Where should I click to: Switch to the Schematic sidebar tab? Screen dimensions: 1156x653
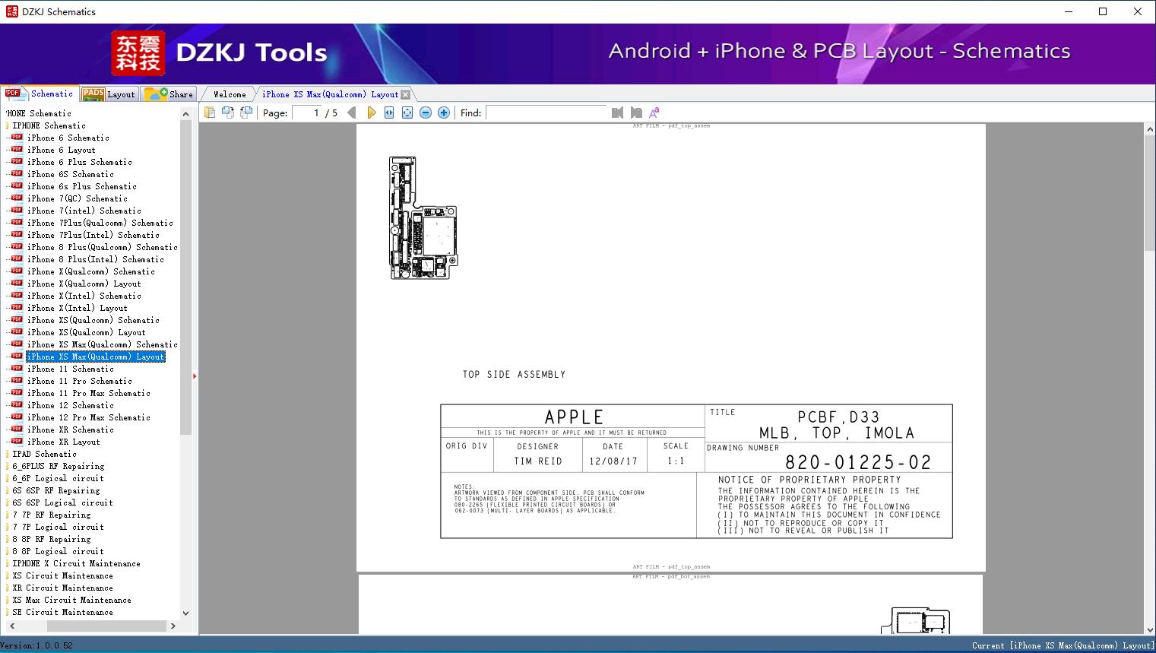tap(40, 94)
